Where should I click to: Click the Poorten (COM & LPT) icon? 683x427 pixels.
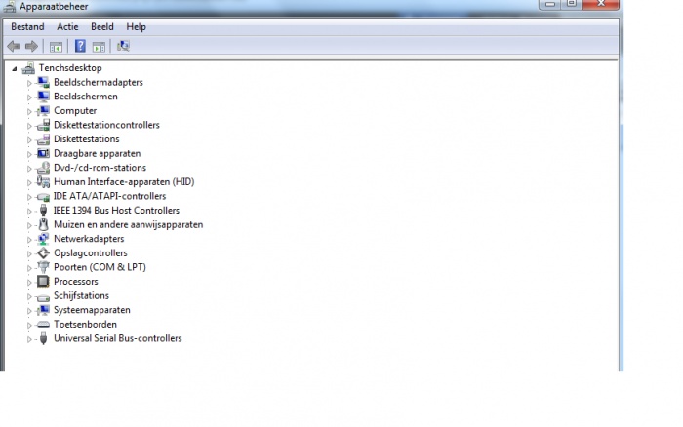click(x=43, y=267)
